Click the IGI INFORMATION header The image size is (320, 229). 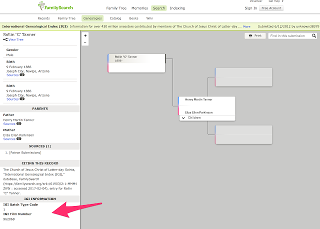[40, 199]
